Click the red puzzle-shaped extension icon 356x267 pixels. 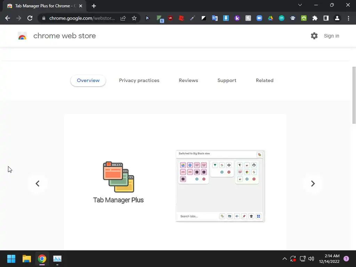point(181,18)
